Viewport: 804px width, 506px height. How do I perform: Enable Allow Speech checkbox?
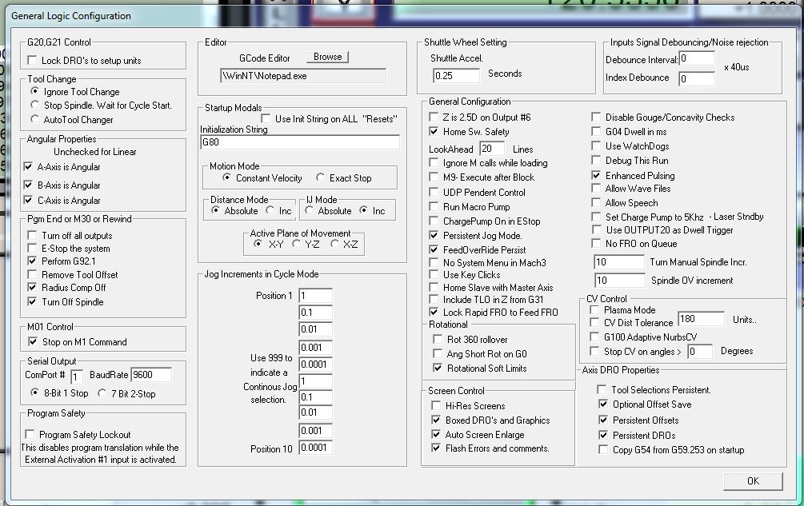tap(596, 202)
